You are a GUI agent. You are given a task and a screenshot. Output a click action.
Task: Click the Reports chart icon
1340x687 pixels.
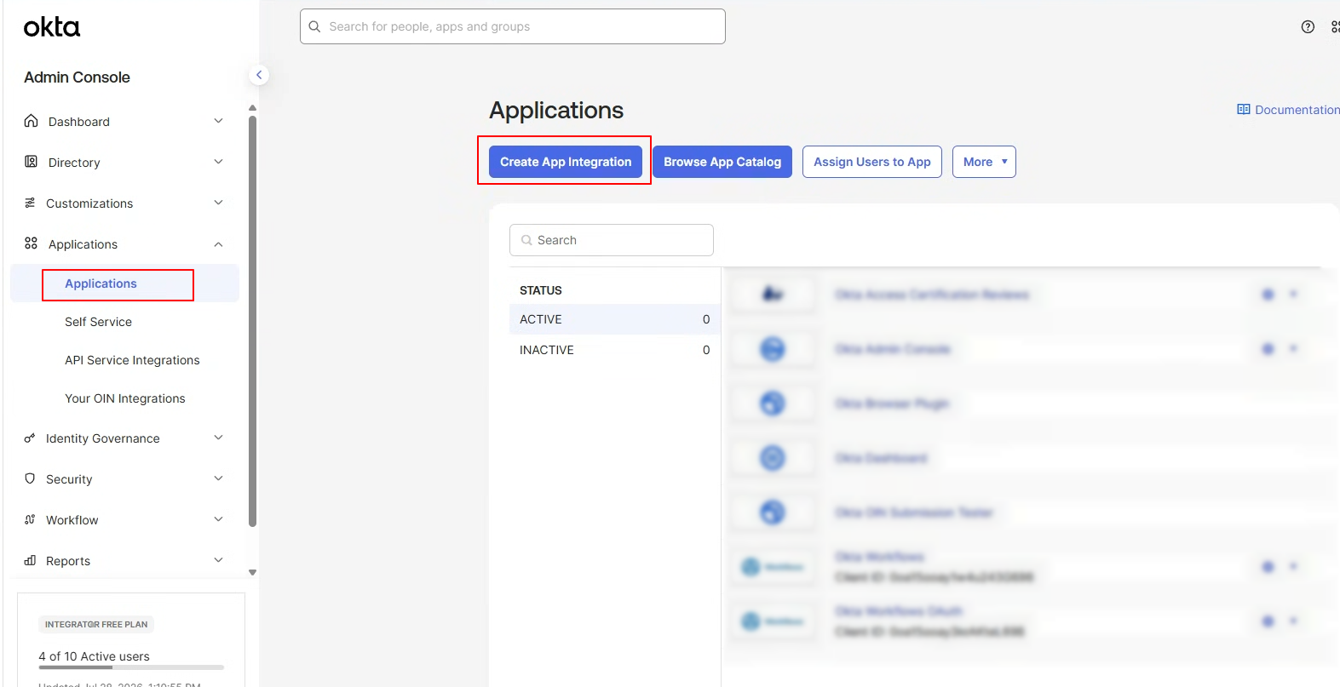pos(30,560)
